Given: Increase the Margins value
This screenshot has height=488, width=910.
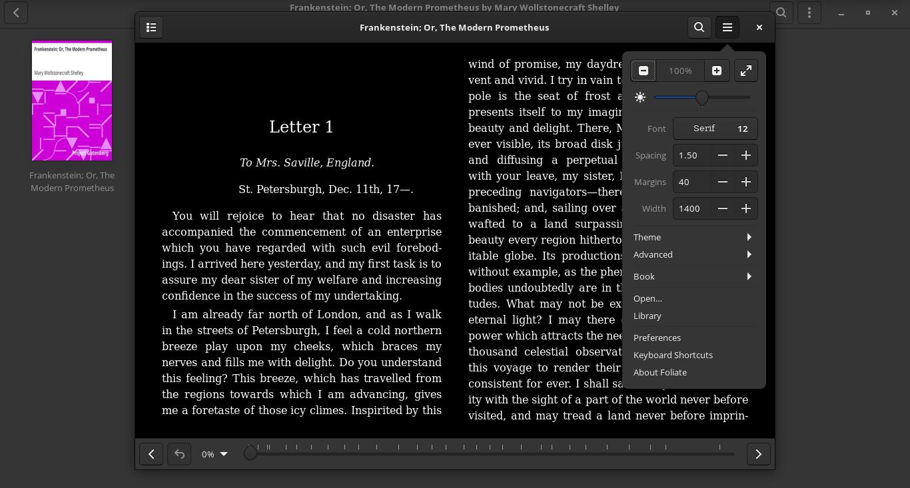Looking at the screenshot, I should (746, 182).
